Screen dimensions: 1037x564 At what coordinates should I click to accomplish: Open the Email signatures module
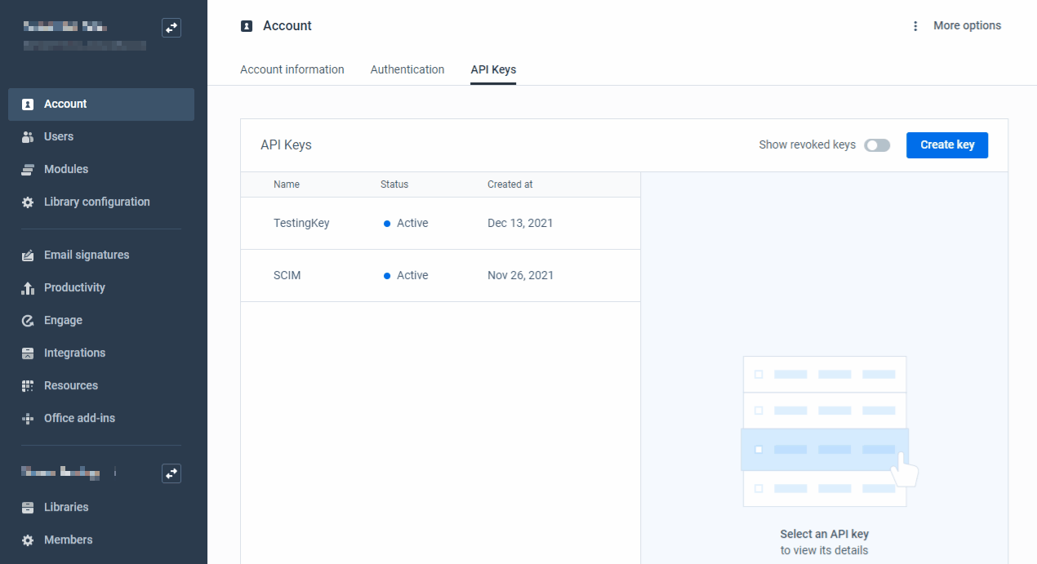click(87, 255)
